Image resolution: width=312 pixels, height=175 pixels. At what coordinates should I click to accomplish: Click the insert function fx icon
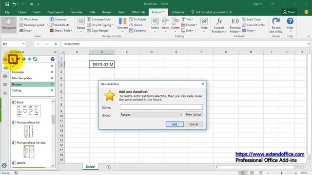56,44
